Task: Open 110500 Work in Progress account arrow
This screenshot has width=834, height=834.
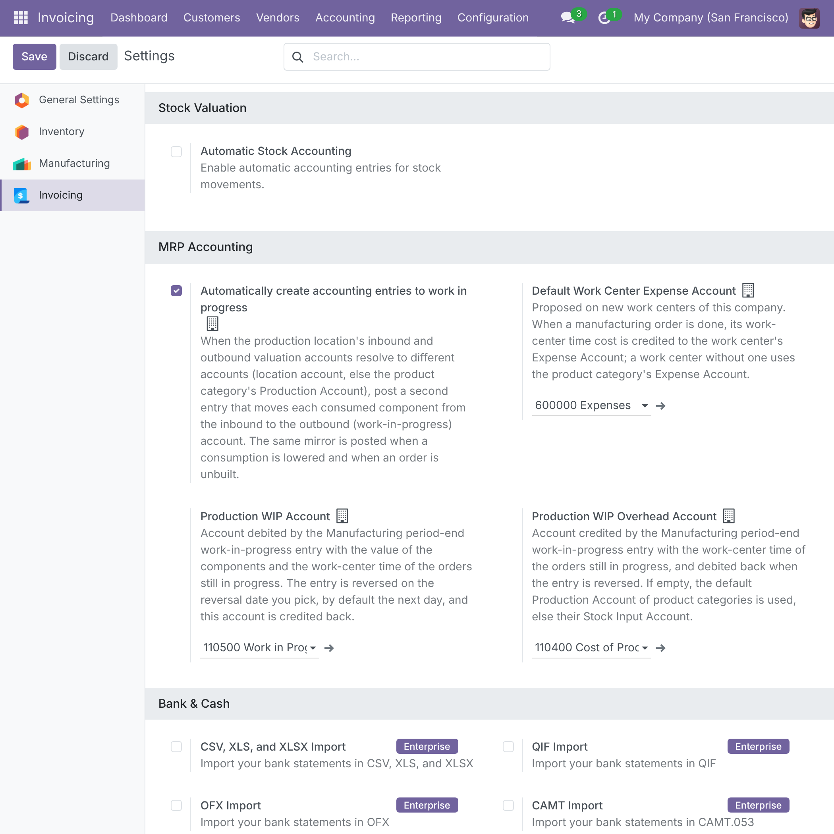Action: [329, 648]
